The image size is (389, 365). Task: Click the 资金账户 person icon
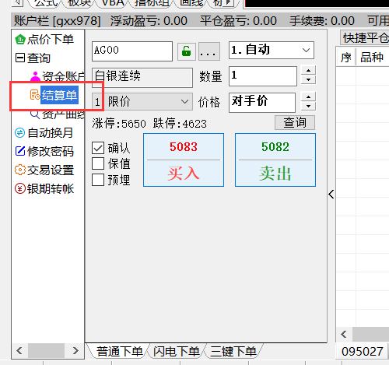pos(35,76)
